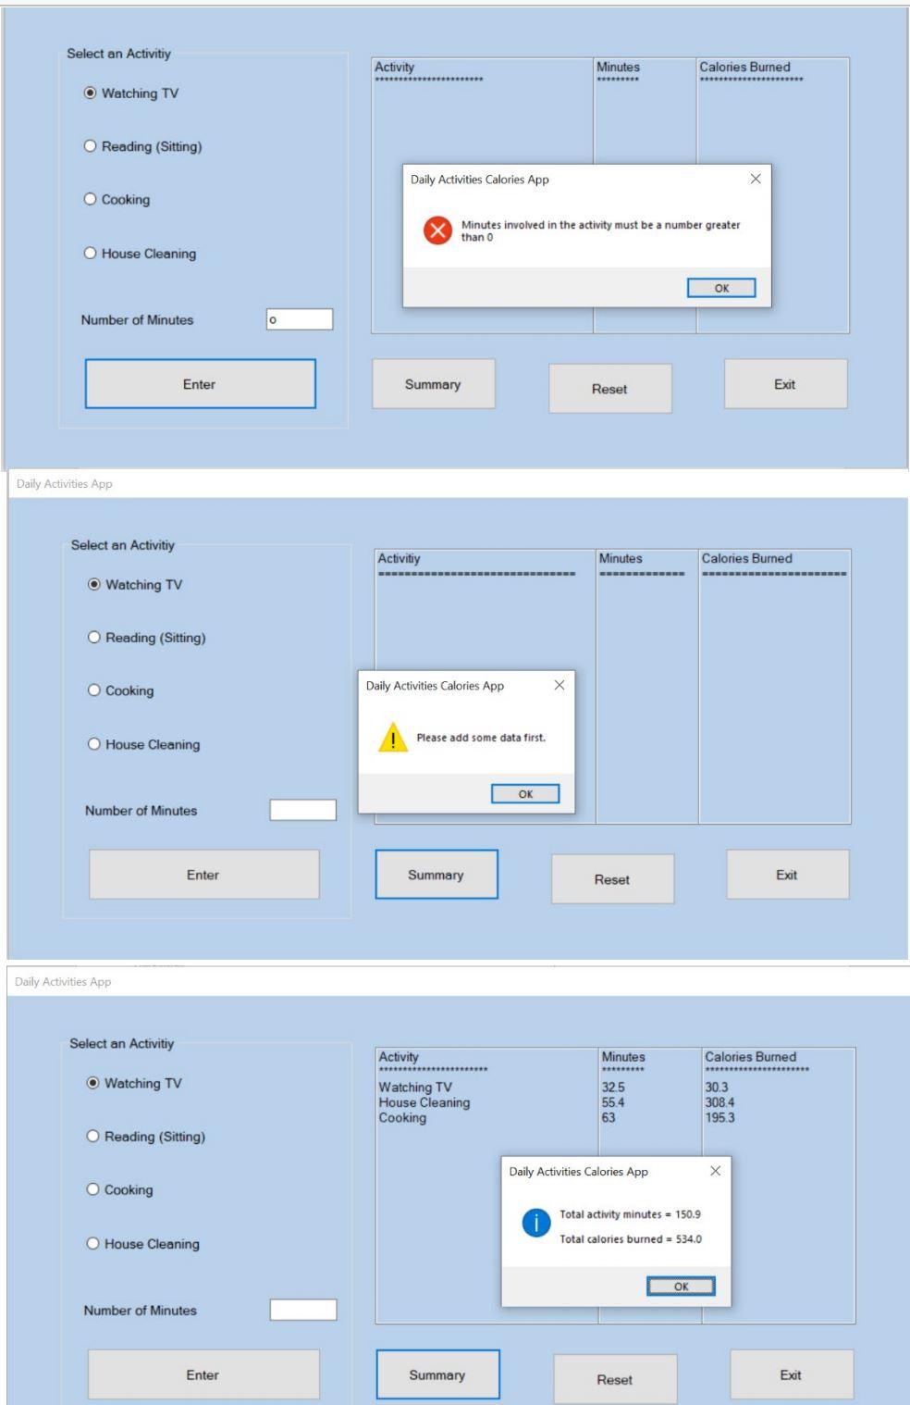The height and width of the screenshot is (1405, 910).
Task: Click 'Calories Burned' header in totals-dialog window
Action: [750, 1056]
